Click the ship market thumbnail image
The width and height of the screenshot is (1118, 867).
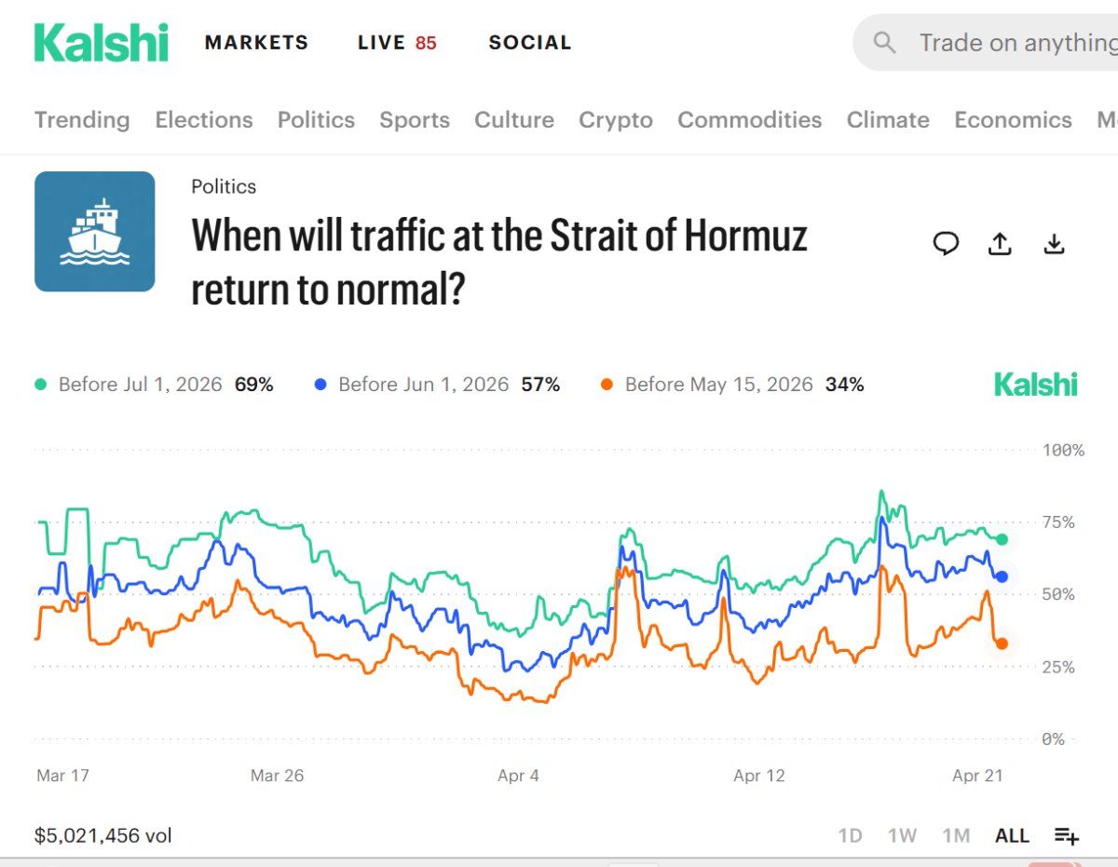[x=95, y=232]
